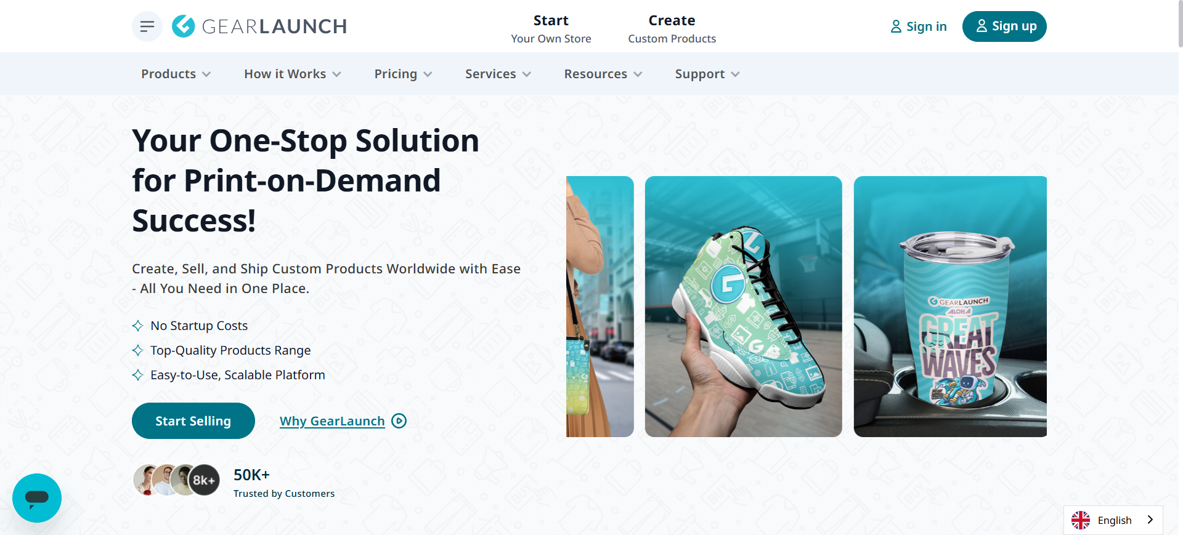Open the hamburger menu icon
This screenshot has height=535, width=1183.
point(147,26)
